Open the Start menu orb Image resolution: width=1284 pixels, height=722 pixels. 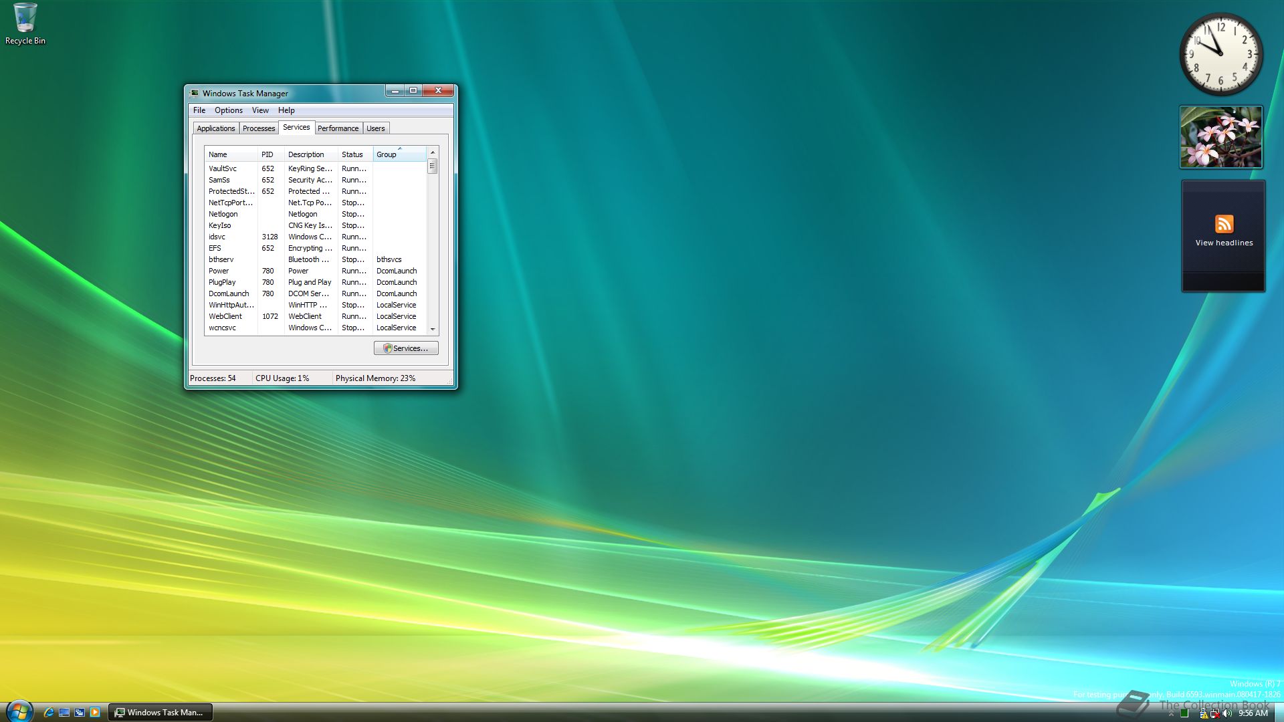click(x=19, y=711)
